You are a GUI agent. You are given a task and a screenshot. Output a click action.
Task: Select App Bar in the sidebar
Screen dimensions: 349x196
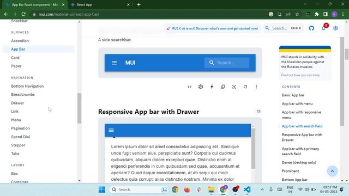39,49
